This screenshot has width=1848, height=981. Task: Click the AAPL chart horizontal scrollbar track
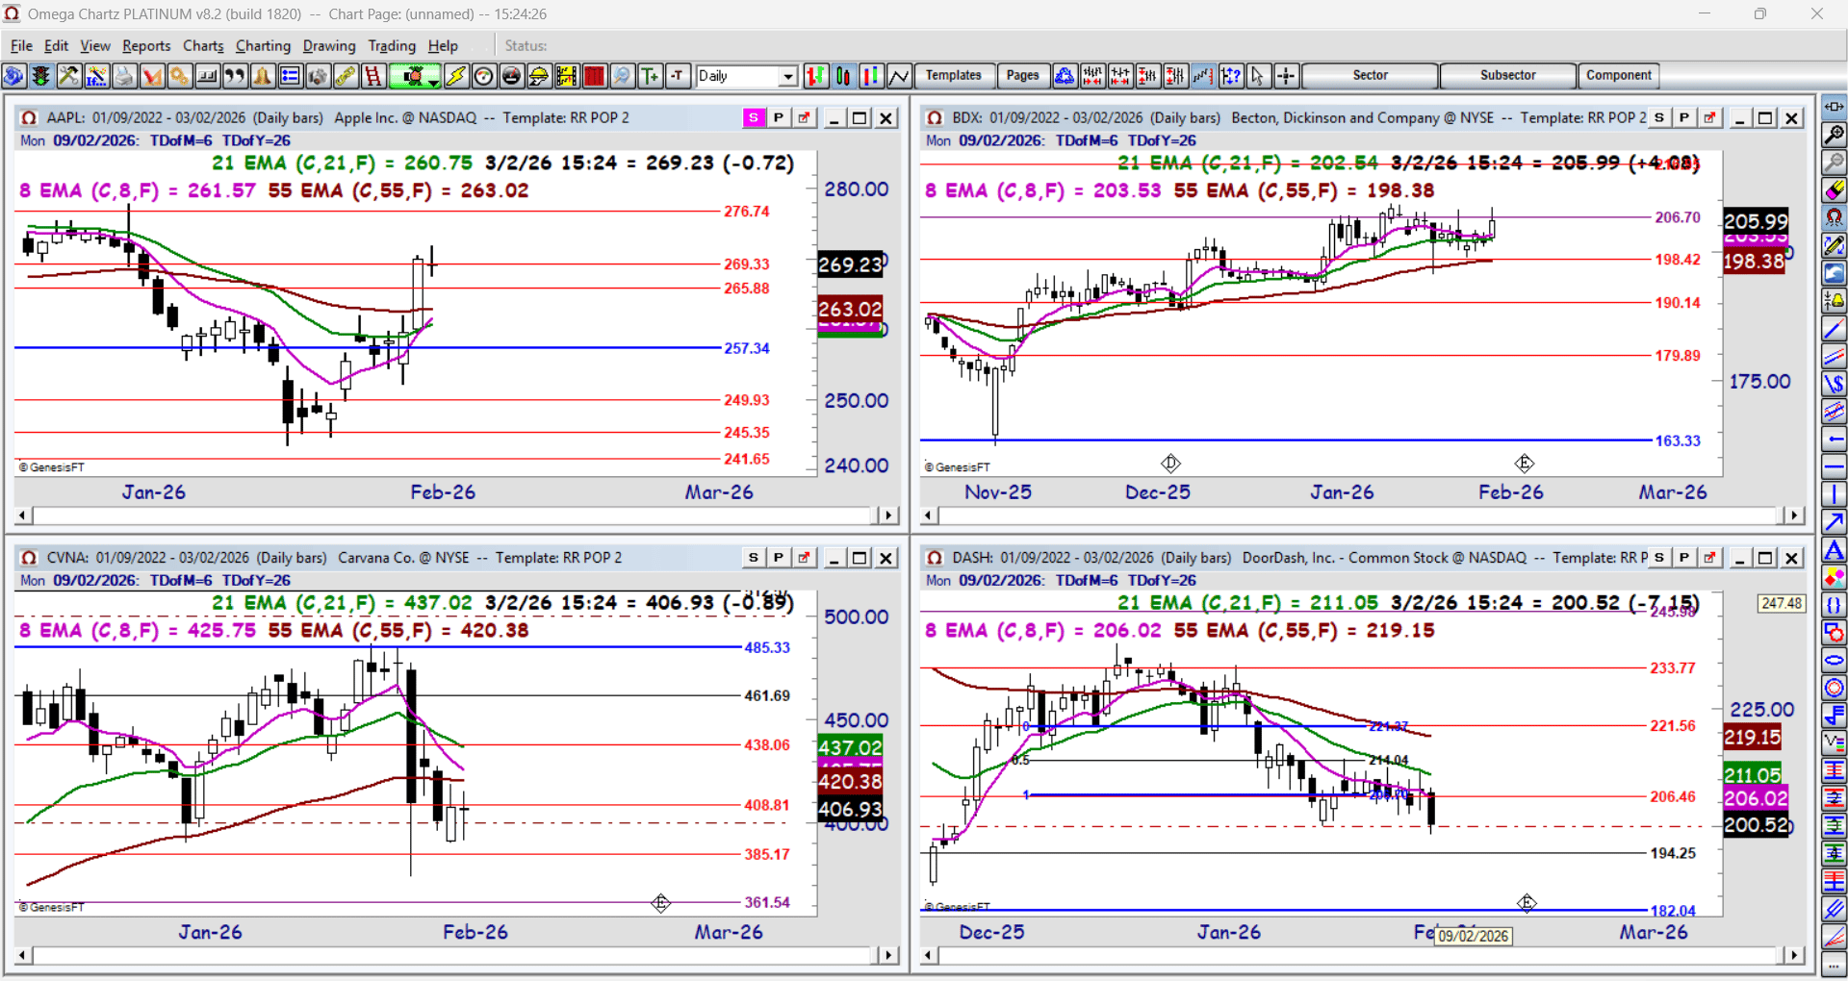tap(452, 516)
